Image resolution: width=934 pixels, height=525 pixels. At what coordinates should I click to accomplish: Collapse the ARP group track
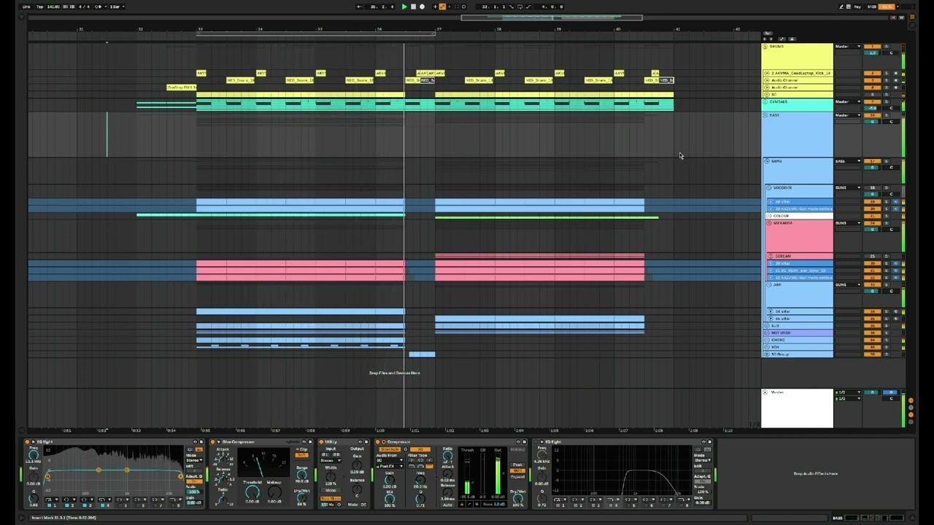point(768,284)
